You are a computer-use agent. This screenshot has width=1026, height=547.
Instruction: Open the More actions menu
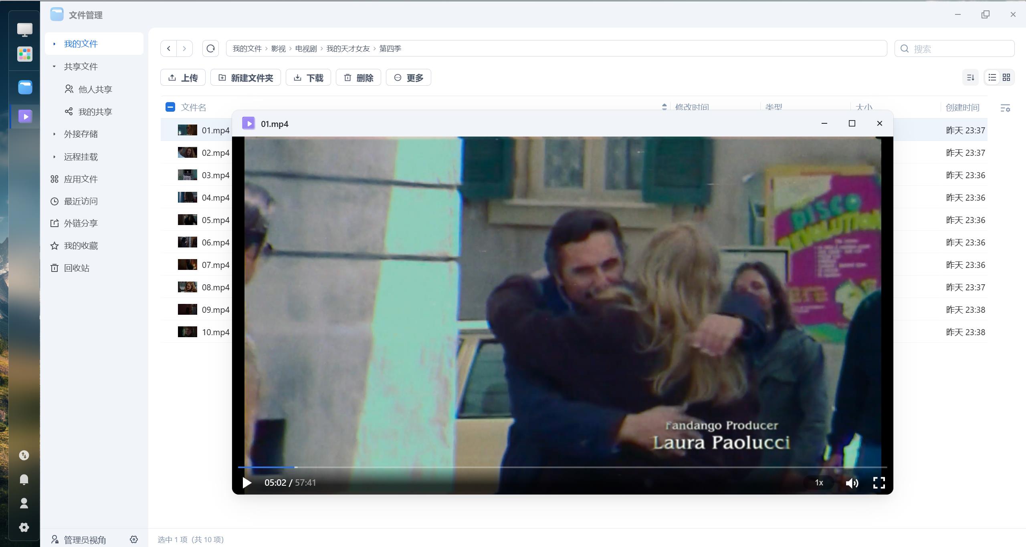pos(408,77)
